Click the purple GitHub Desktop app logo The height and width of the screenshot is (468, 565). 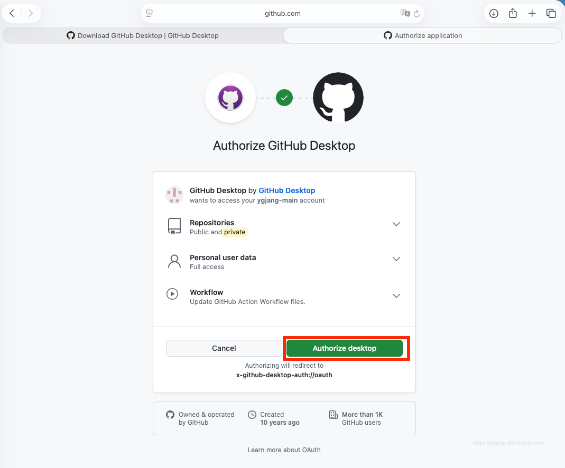point(230,98)
